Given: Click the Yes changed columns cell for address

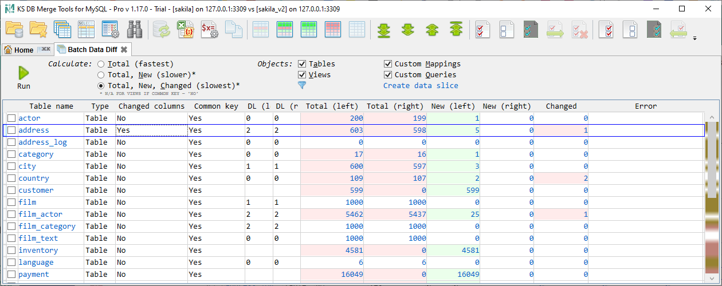Looking at the screenshot, I should pyautogui.click(x=151, y=130).
